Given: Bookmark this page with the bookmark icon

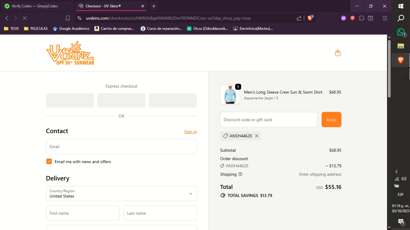Looking at the screenshot, I should pyautogui.click(x=68, y=18).
